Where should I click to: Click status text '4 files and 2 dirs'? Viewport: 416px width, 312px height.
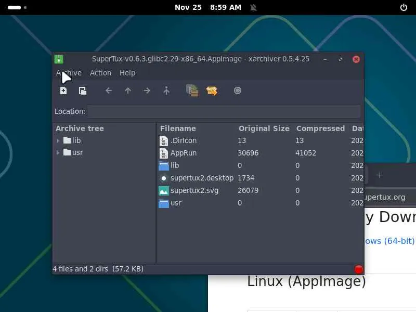(x=80, y=269)
